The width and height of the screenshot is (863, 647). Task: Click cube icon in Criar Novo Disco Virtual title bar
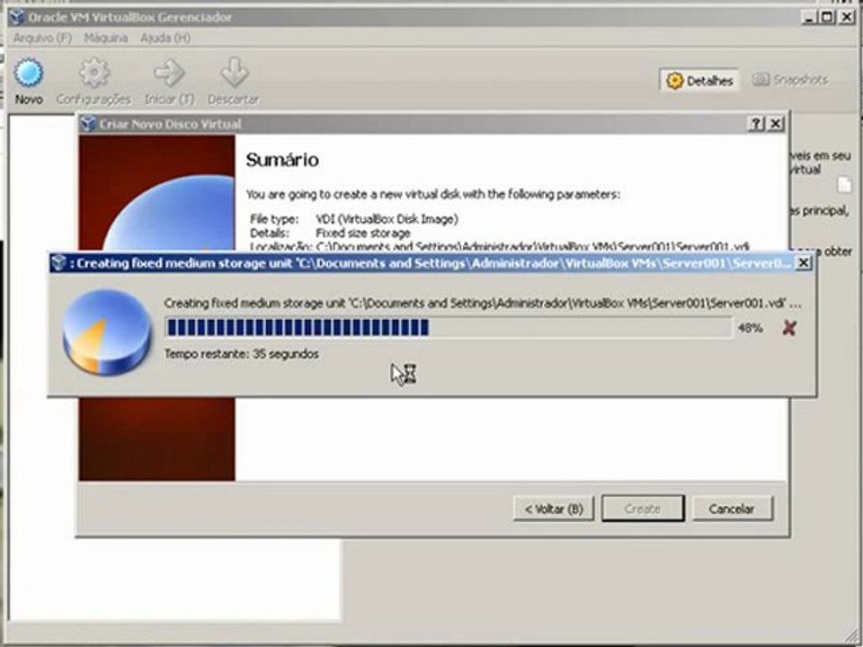click(88, 124)
